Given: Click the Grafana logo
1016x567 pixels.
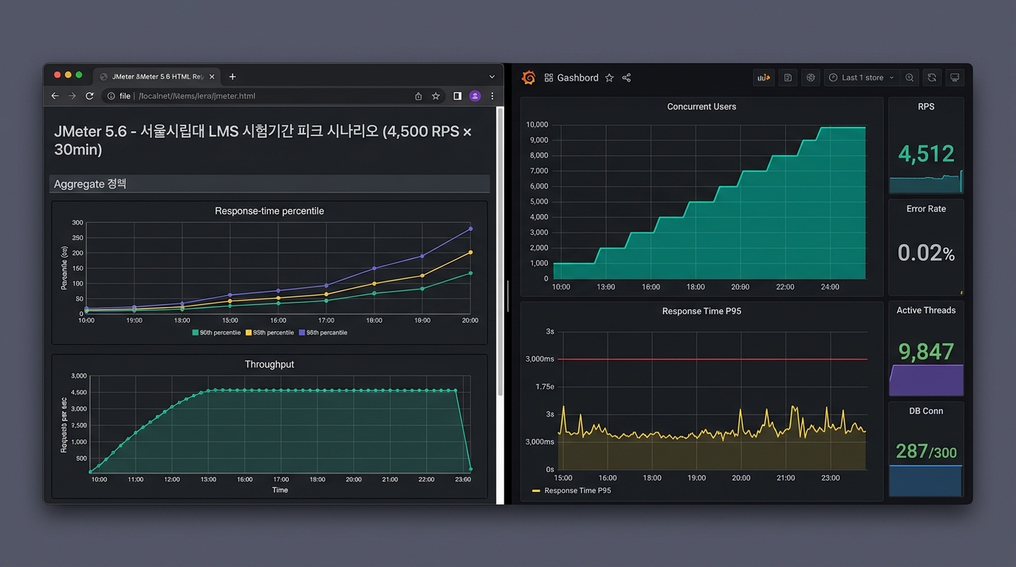Looking at the screenshot, I should pyautogui.click(x=528, y=78).
